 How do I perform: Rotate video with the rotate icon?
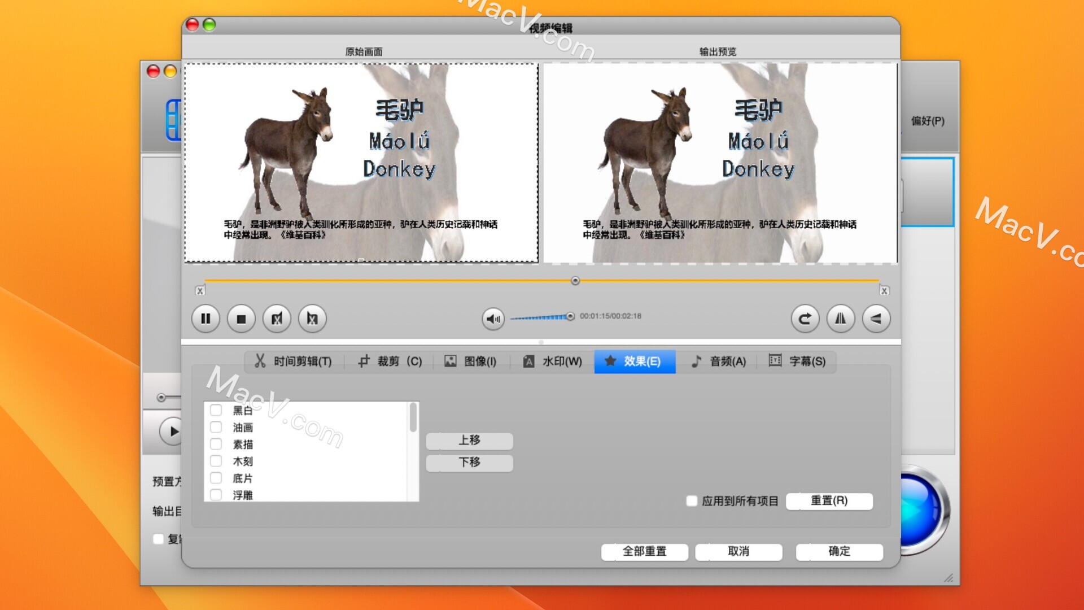(805, 319)
